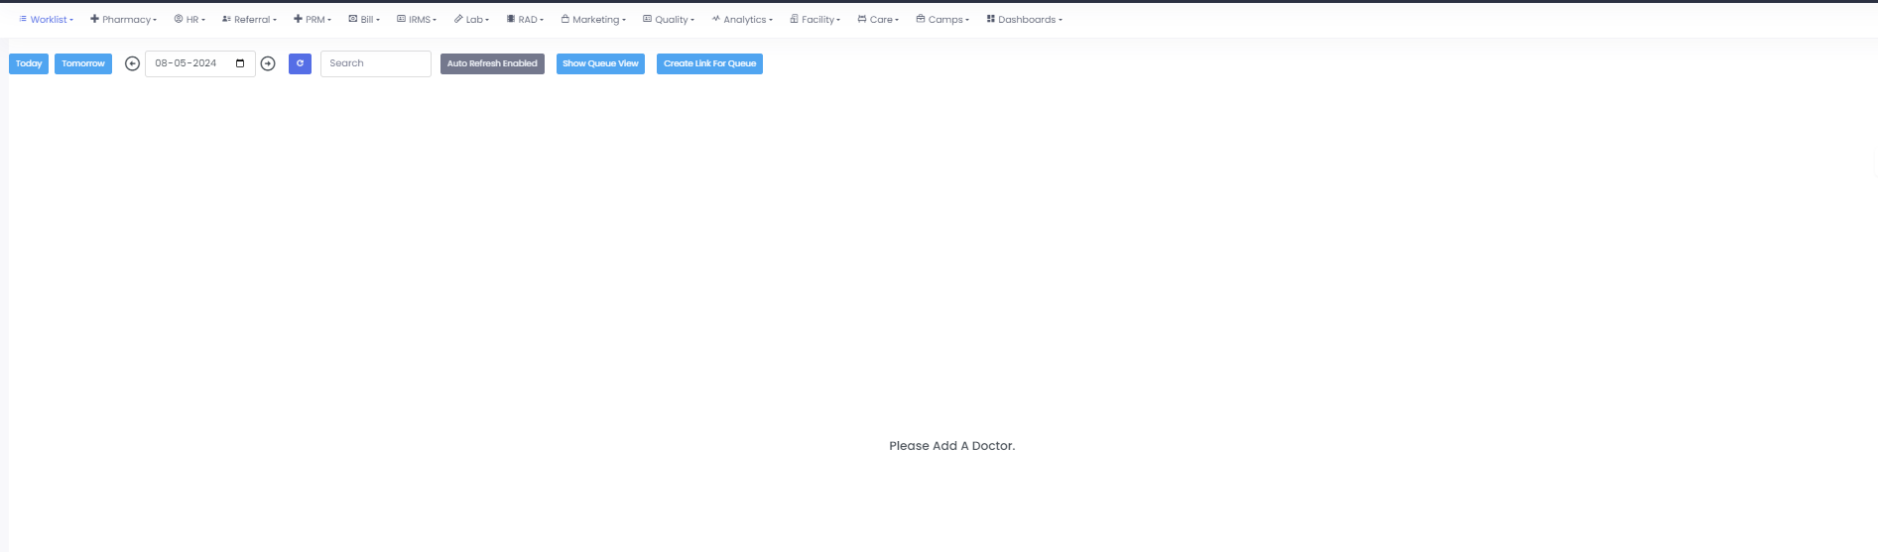
Task: Go to next day with right arrow
Action: click(268, 63)
